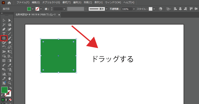The width and height of the screenshot is (199, 104).
Task: Select the Rectangle tool
Action: pyautogui.click(x=4, y=38)
